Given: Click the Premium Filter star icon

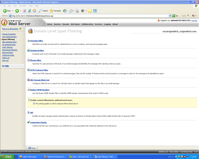Looking at the screenshot, I should click(28, 41).
